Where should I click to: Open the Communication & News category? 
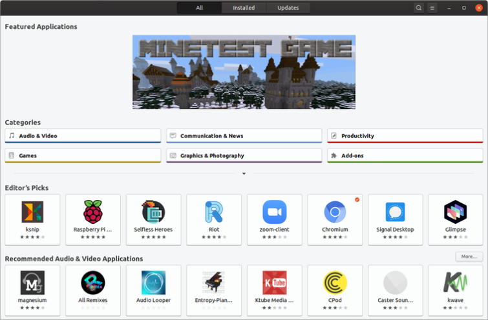(244, 136)
